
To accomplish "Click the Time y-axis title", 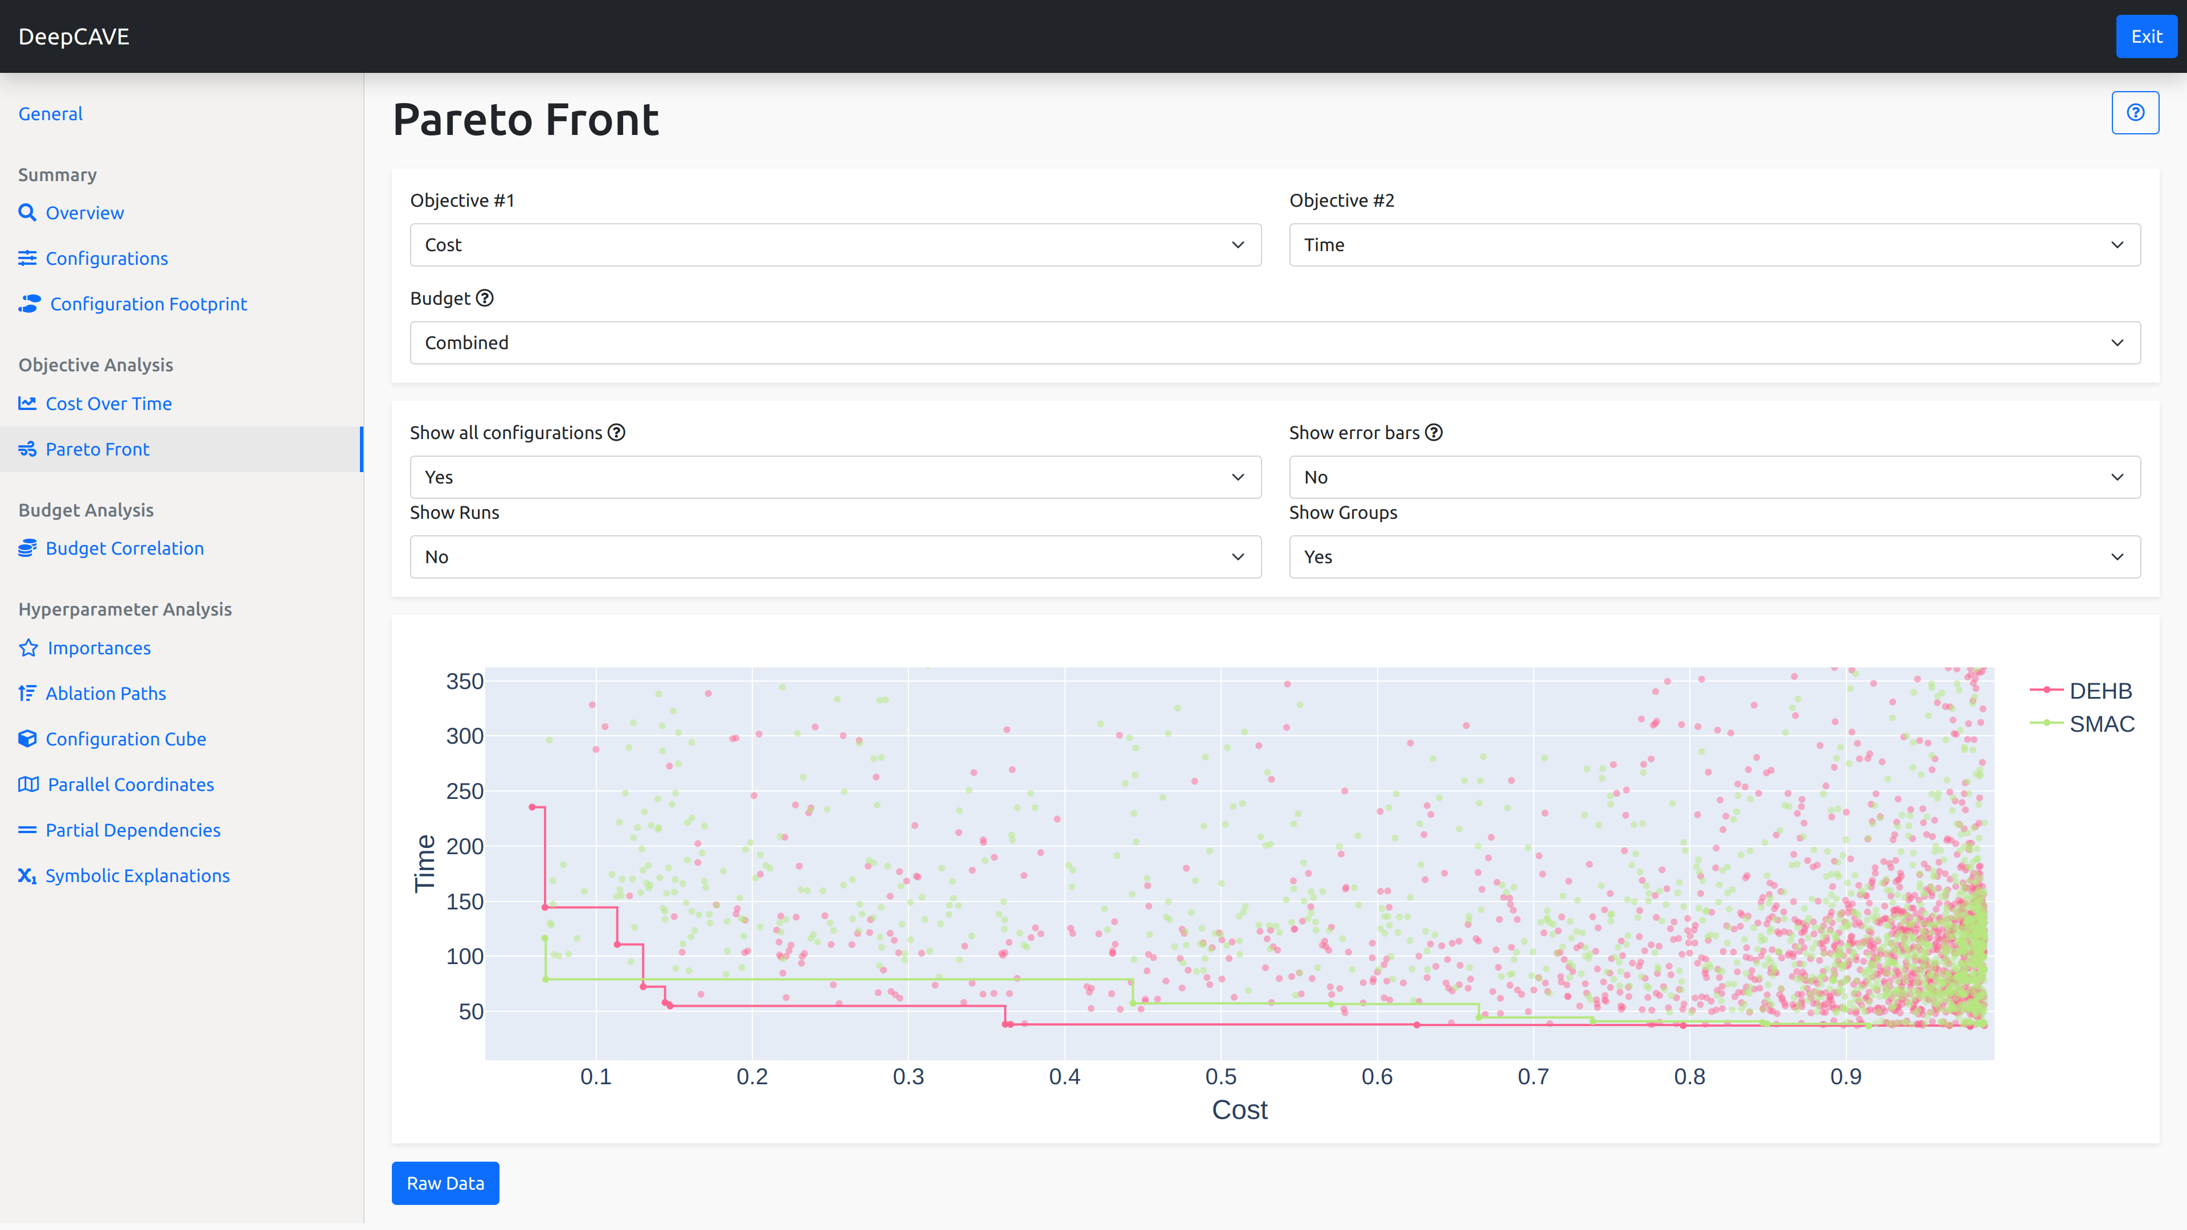I will (x=424, y=863).
